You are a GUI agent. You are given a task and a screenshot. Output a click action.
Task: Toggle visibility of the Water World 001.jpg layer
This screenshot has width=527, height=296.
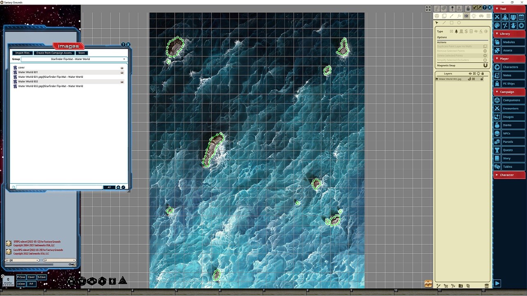469,79
